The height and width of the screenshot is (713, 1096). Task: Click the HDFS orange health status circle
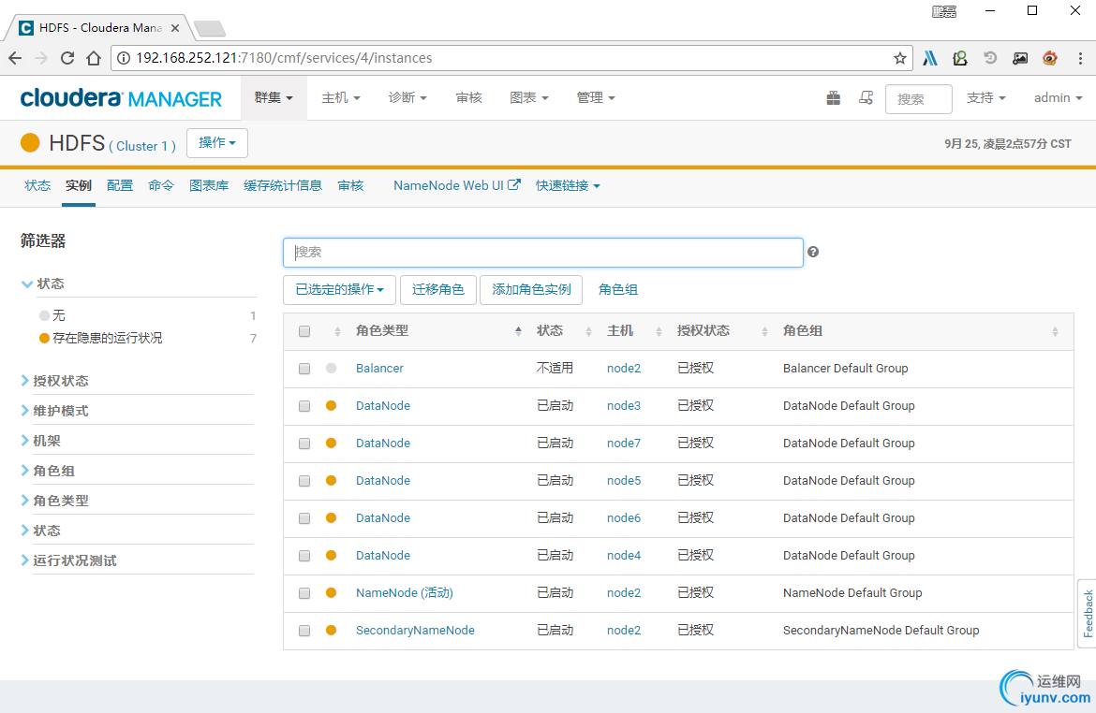[30, 142]
